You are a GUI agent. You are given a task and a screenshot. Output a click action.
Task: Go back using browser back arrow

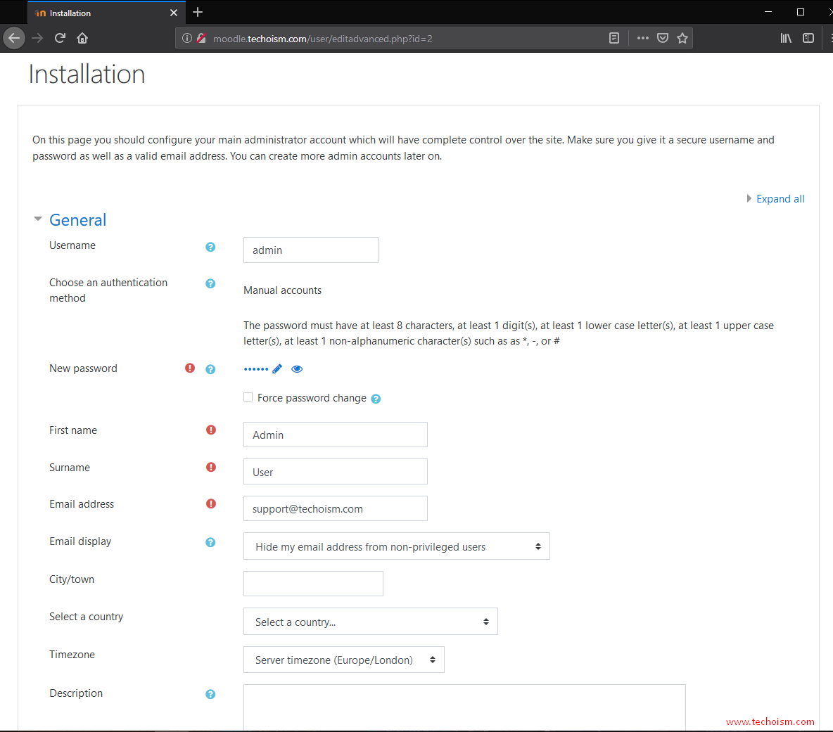point(14,38)
